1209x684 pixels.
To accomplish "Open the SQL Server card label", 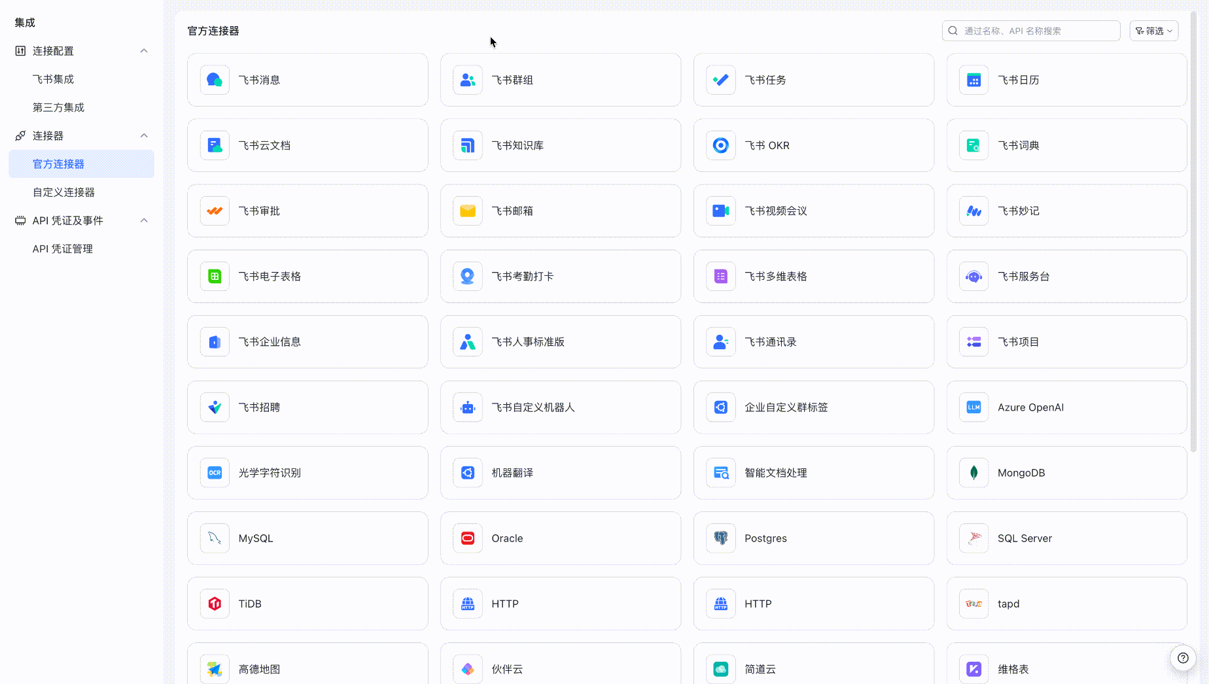I will pos(1025,538).
